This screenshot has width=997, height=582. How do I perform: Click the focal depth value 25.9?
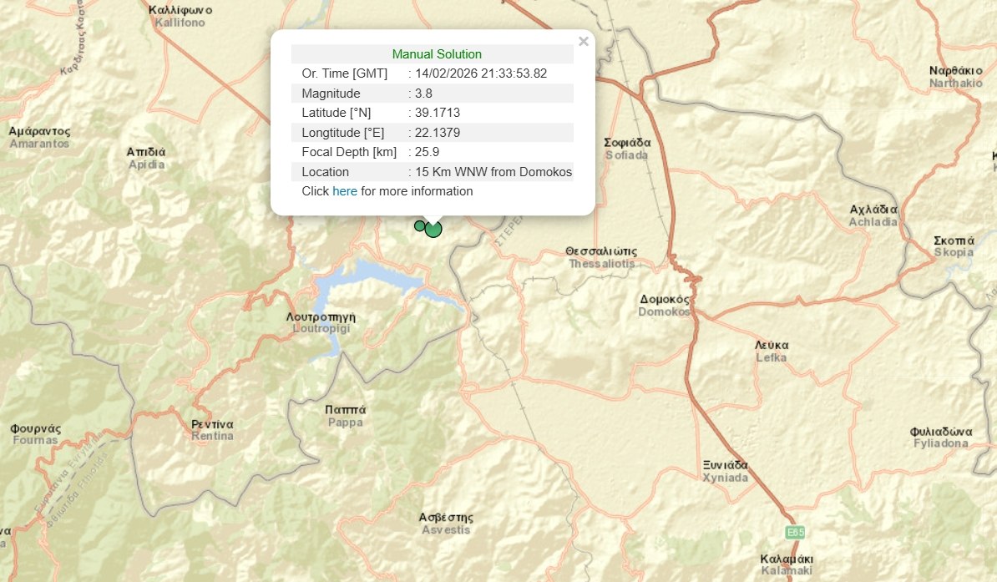pos(427,152)
